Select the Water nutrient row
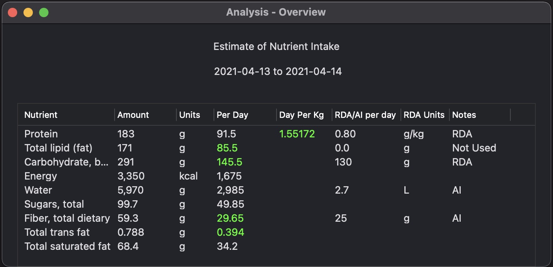Image resolution: width=553 pixels, height=267 pixels. (38, 190)
